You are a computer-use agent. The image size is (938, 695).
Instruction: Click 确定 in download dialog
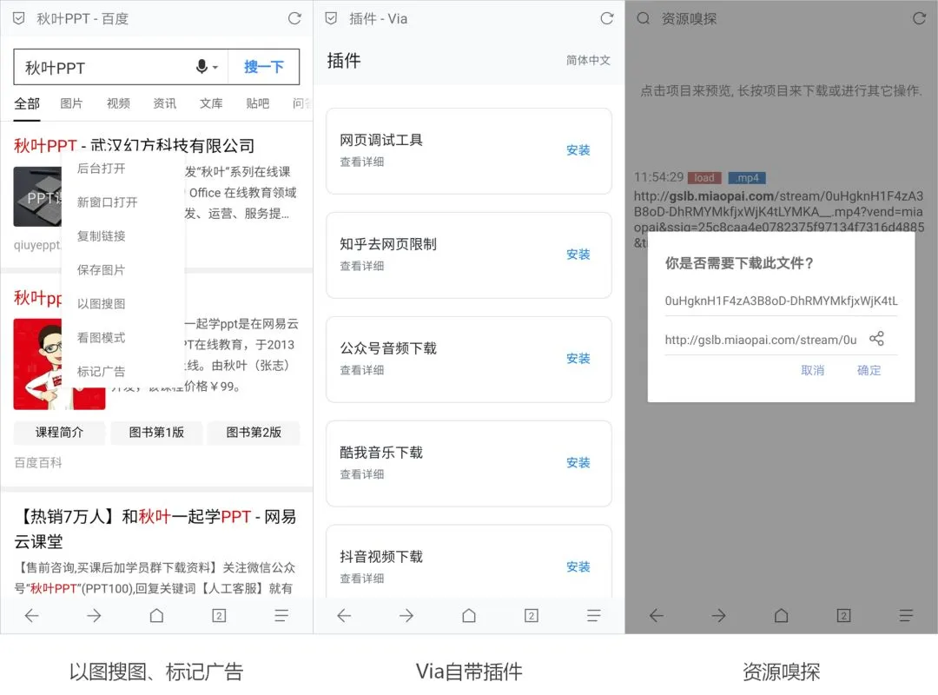point(869,371)
